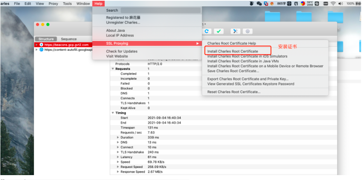Screen dimensions: 362x180
Task: Expand the content-autofill.googleapis tree node
Action: (36, 50)
